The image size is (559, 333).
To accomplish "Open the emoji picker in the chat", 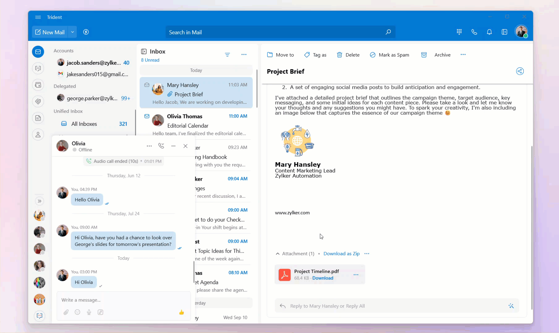I will point(77,312).
